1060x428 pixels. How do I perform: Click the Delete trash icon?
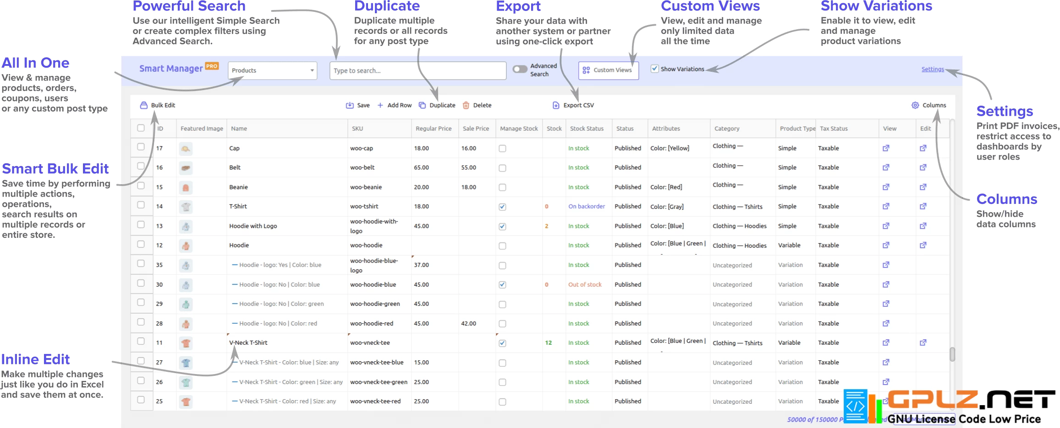pyautogui.click(x=466, y=105)
